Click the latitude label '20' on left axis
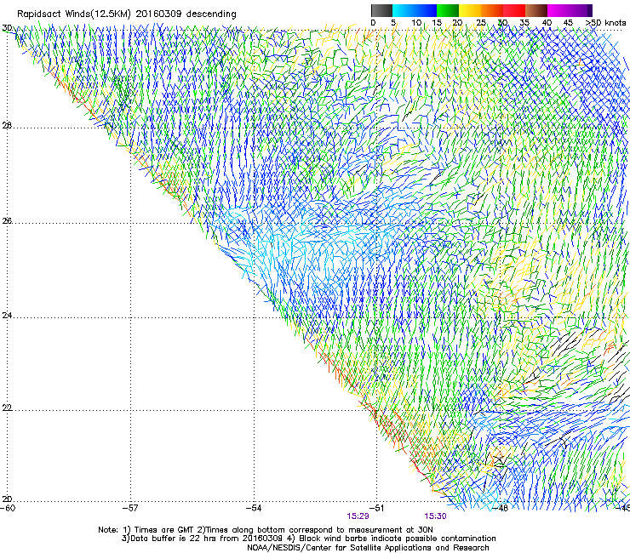This screenshot has height=553, width=630. coord(7,499)
